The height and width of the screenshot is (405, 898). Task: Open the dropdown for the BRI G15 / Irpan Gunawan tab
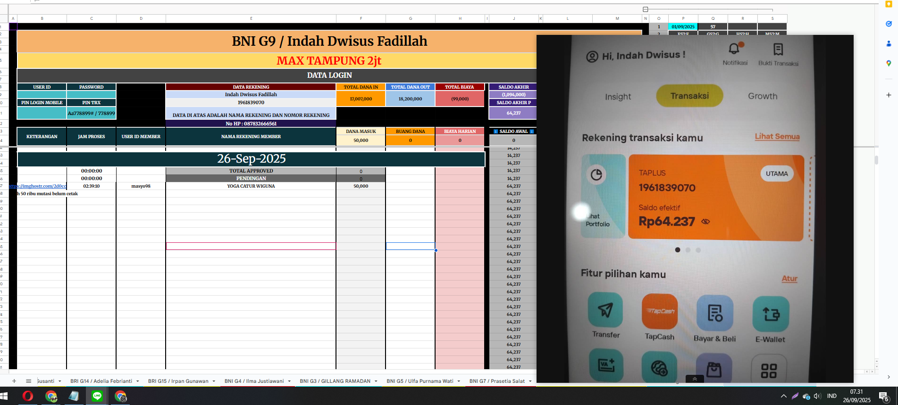point(214,381)
